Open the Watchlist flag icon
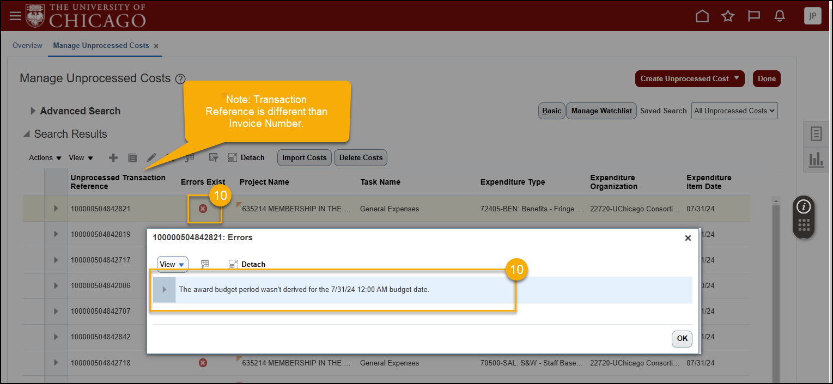 coord(754,16)
